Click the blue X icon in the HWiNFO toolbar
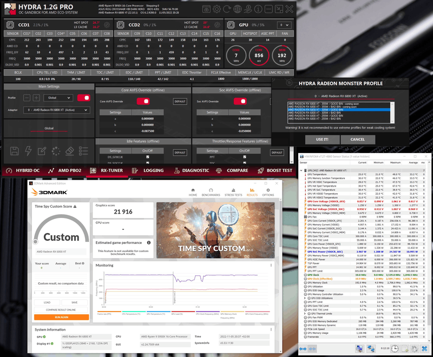 coord(424,349)
